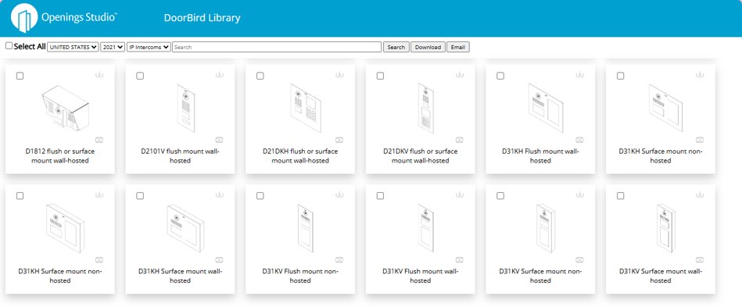Open the D31KV Surface mount non-hosted thumbnail
This screenshot has height=307, width=742.
[x=545, y=227]
